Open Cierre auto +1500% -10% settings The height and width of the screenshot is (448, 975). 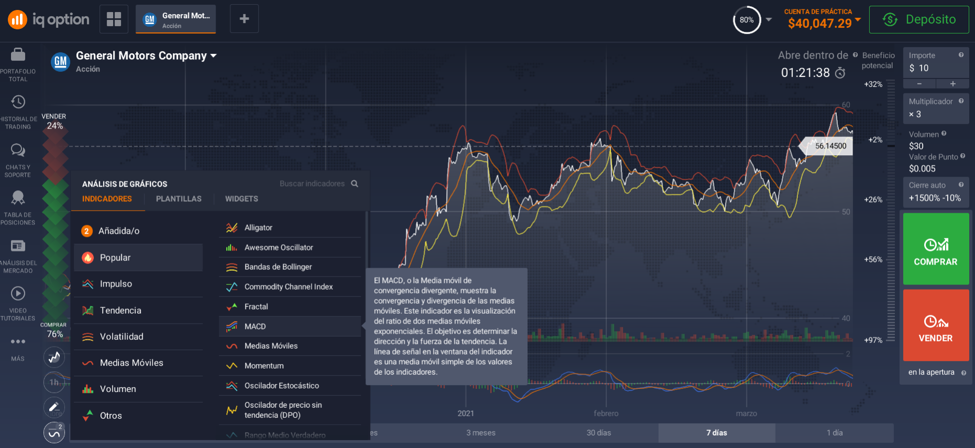pos(936,192)
